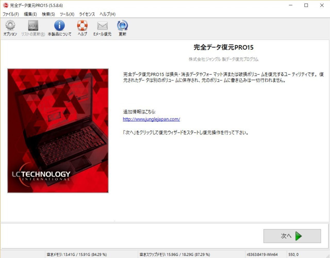330x258 pixels.
Task: Click the 「次へ」をクリックして instruction text
Action: pyautogui.click(x=186, y=133)
